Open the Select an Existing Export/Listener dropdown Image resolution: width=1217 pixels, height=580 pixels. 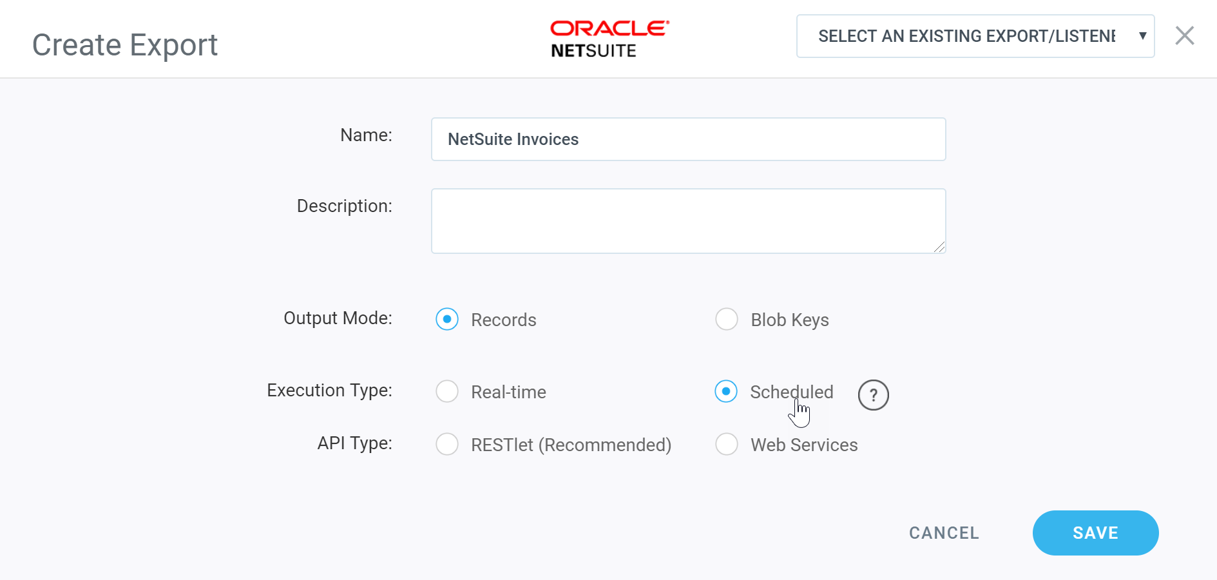(975, 36)
